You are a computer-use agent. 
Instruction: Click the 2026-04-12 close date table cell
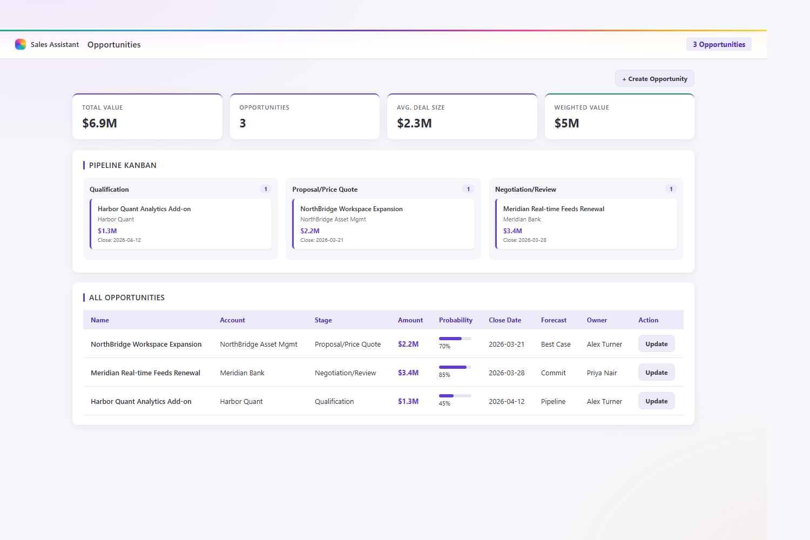507,401
